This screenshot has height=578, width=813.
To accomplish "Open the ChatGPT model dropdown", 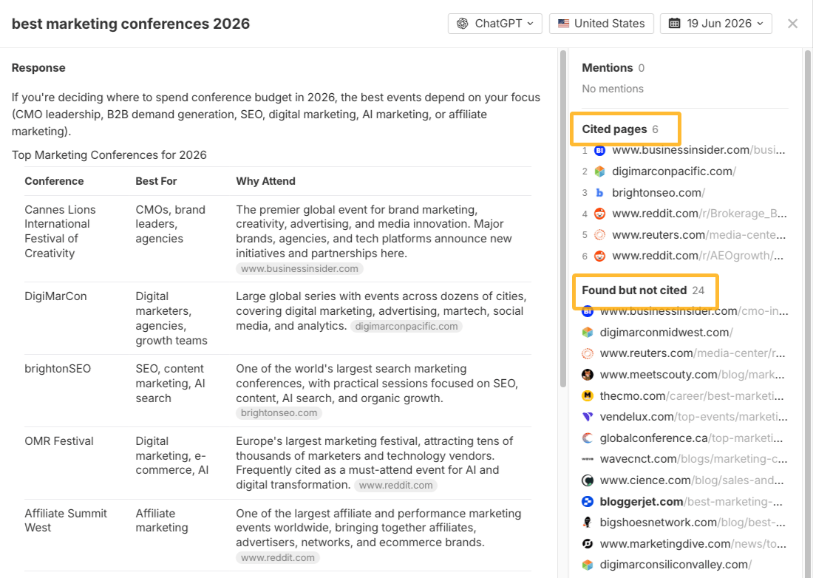I will [x=494, y=24].
